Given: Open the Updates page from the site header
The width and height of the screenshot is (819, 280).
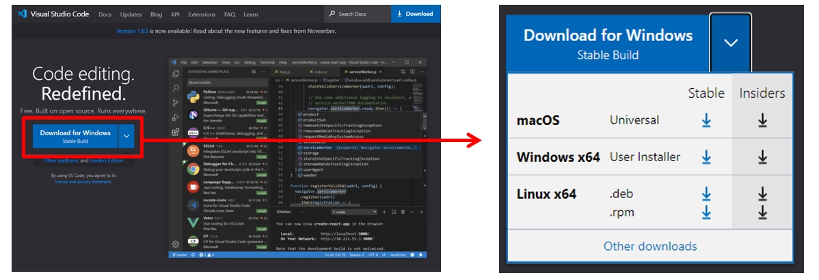Looking at the screenshot, I should (131, 14).
